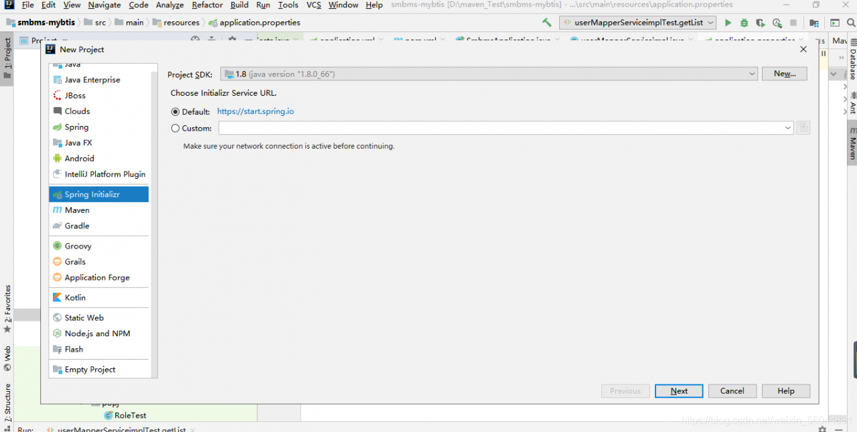
Task: Open the Edit menu
Action: [x=49, y=5]
